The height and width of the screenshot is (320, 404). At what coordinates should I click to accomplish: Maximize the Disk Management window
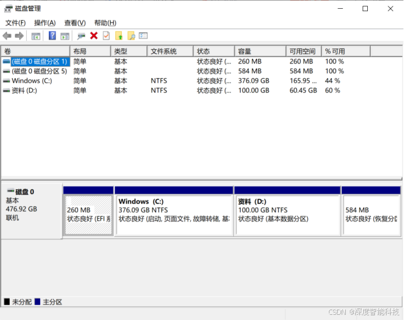tap(365, 9)
